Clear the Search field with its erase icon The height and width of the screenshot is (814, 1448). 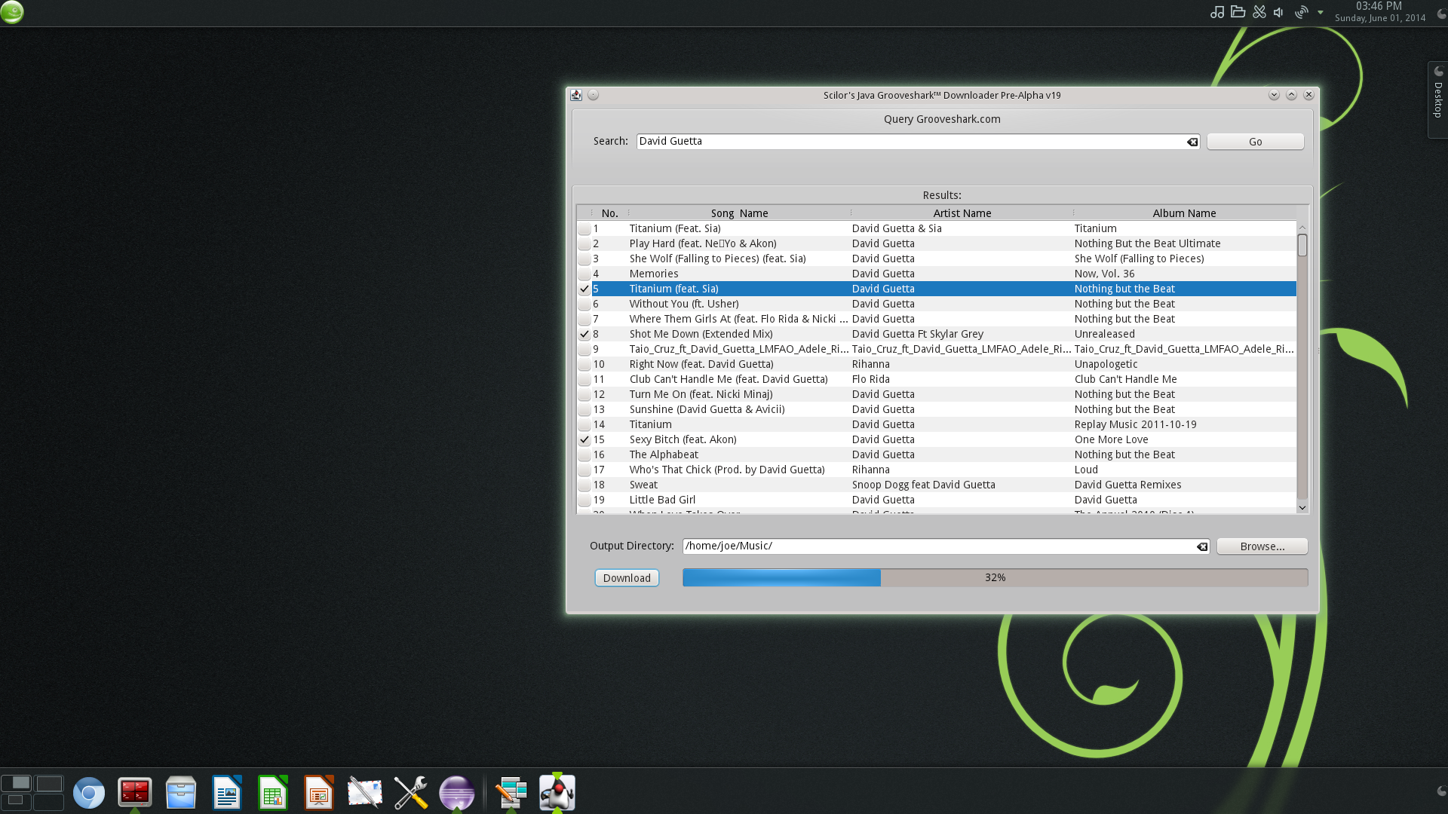[x=1192, y=142]
